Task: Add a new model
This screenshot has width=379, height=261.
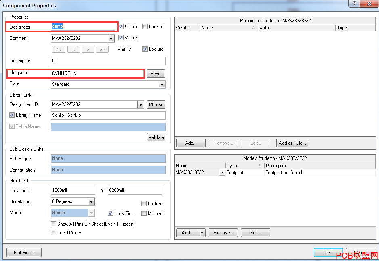Action: [x=188, y=233]
